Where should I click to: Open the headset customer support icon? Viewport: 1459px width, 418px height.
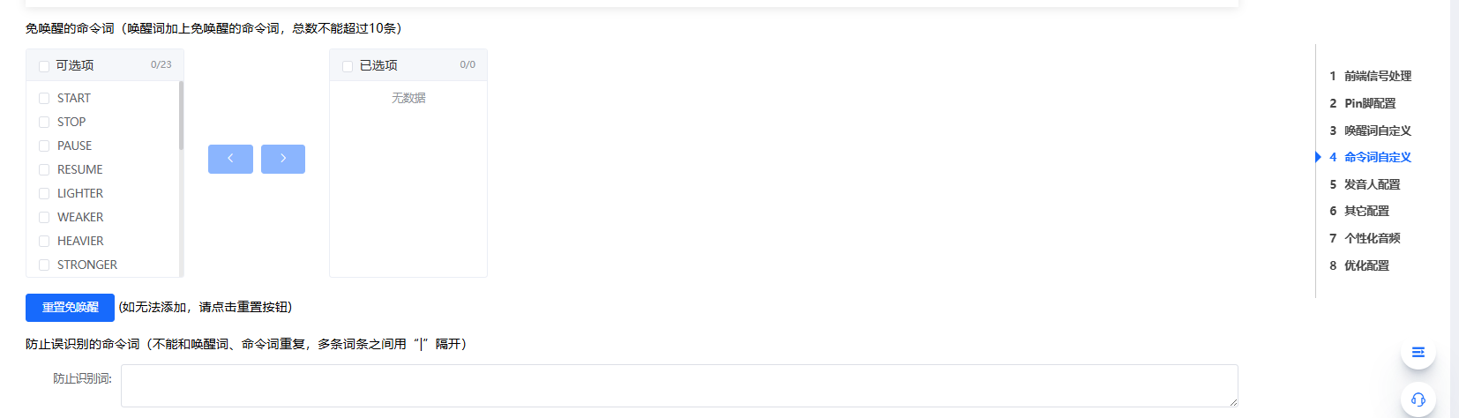[x=1418, y=399]
